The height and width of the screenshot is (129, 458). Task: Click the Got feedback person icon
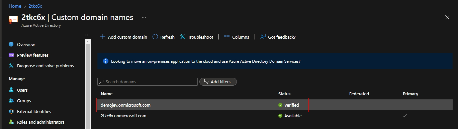(263, 37)
